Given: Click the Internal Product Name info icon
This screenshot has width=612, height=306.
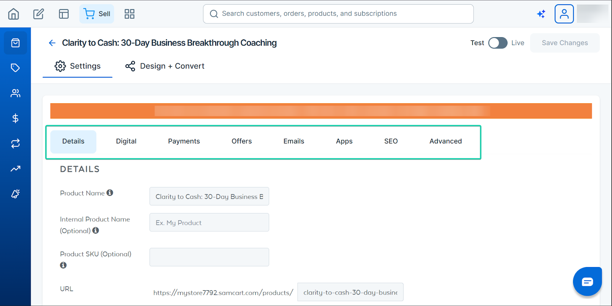Looking at the screenshot, I should (96, 230).
